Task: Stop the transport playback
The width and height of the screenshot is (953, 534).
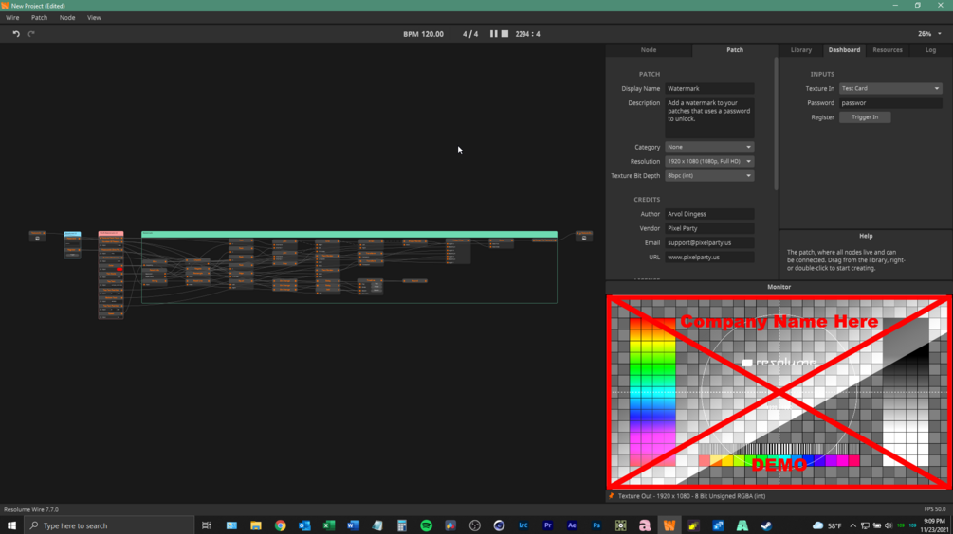Action: [x=504, y=34]
